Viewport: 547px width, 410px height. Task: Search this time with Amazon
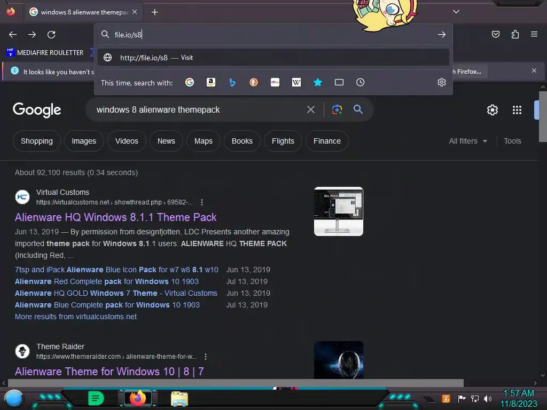[x=210, y=82]
